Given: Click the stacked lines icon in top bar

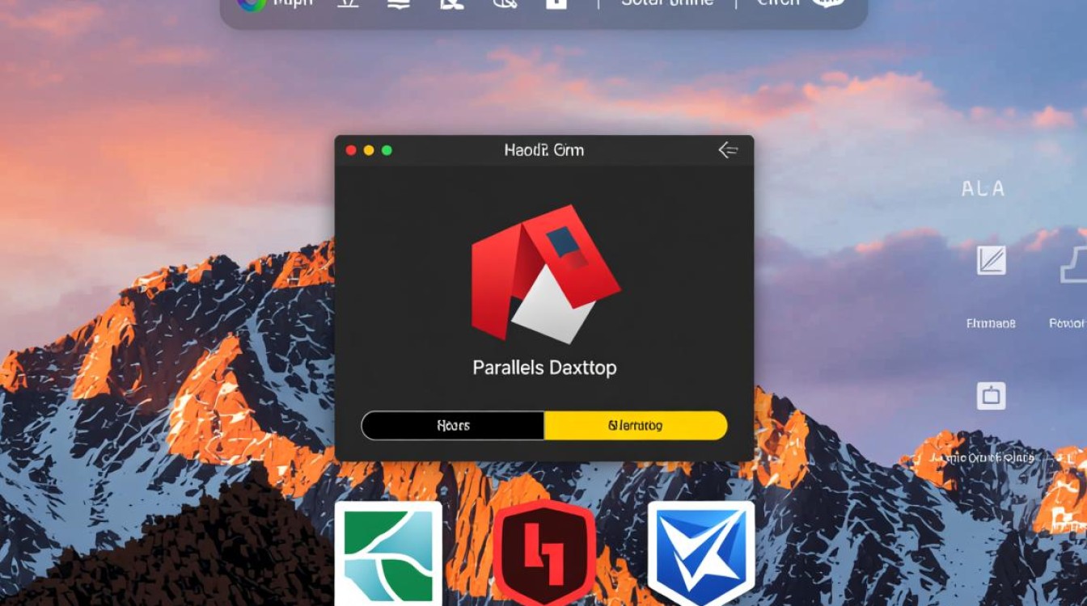Looking at the screenshot, I should [x=397, y=4].
